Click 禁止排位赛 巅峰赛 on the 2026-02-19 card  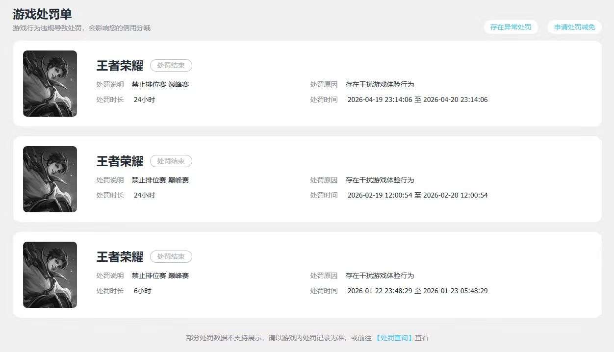[x=160, y=180]
